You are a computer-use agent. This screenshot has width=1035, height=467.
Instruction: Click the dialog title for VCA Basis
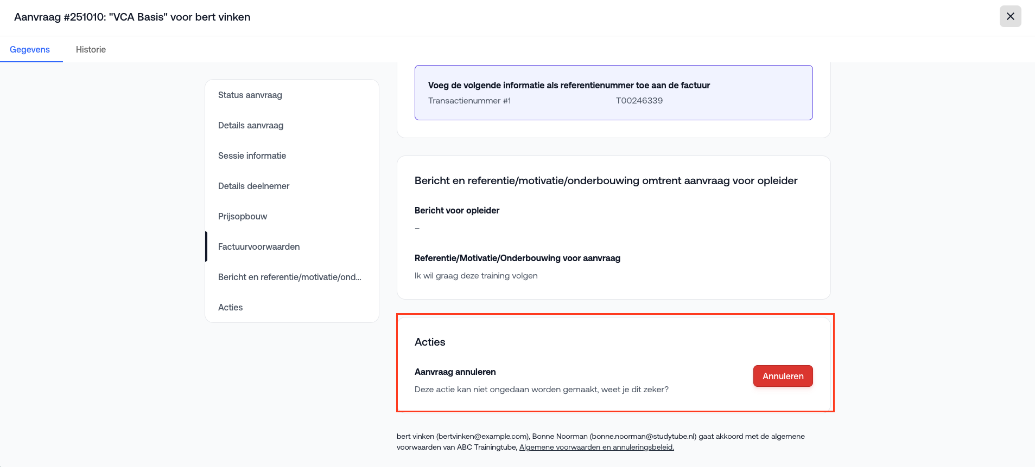click(132, 17)
